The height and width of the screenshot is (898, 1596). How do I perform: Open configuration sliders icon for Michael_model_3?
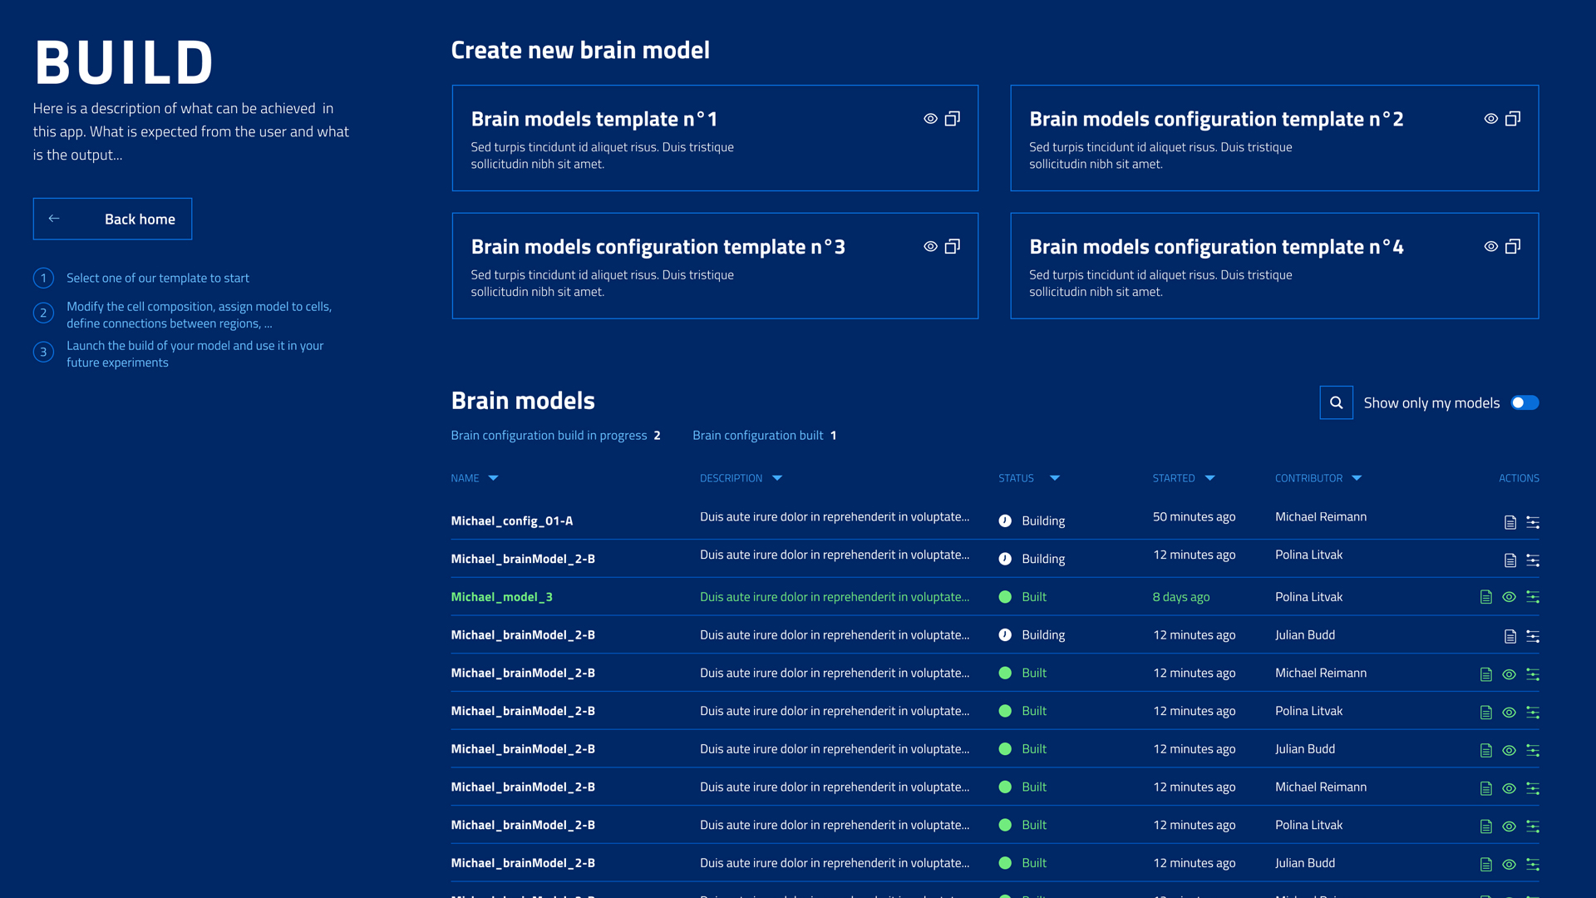(1533, 597)
